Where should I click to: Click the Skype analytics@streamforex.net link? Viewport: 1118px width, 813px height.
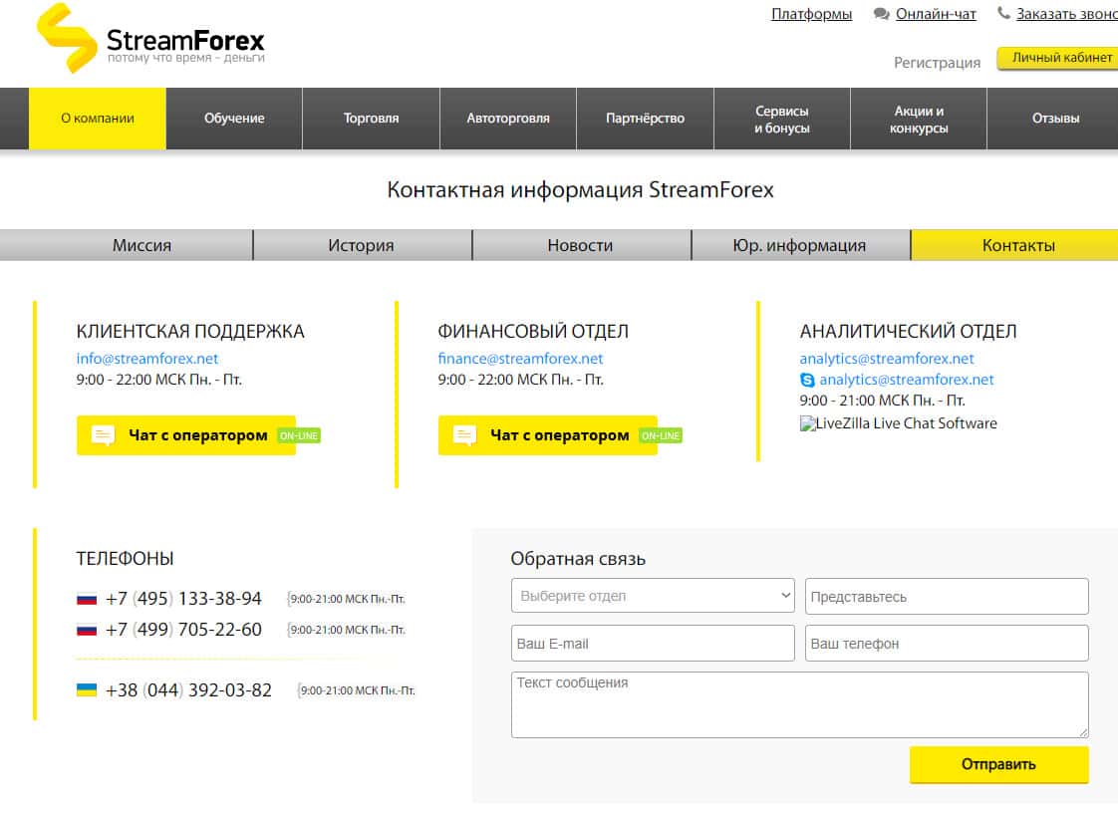[x=906, y=381]
